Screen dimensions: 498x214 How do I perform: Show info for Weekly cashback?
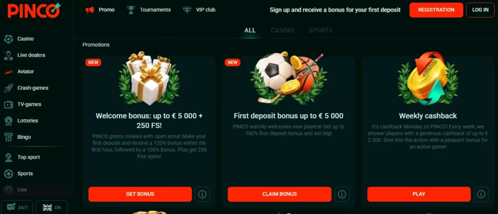pyautogui.click(x=481, y=194)
